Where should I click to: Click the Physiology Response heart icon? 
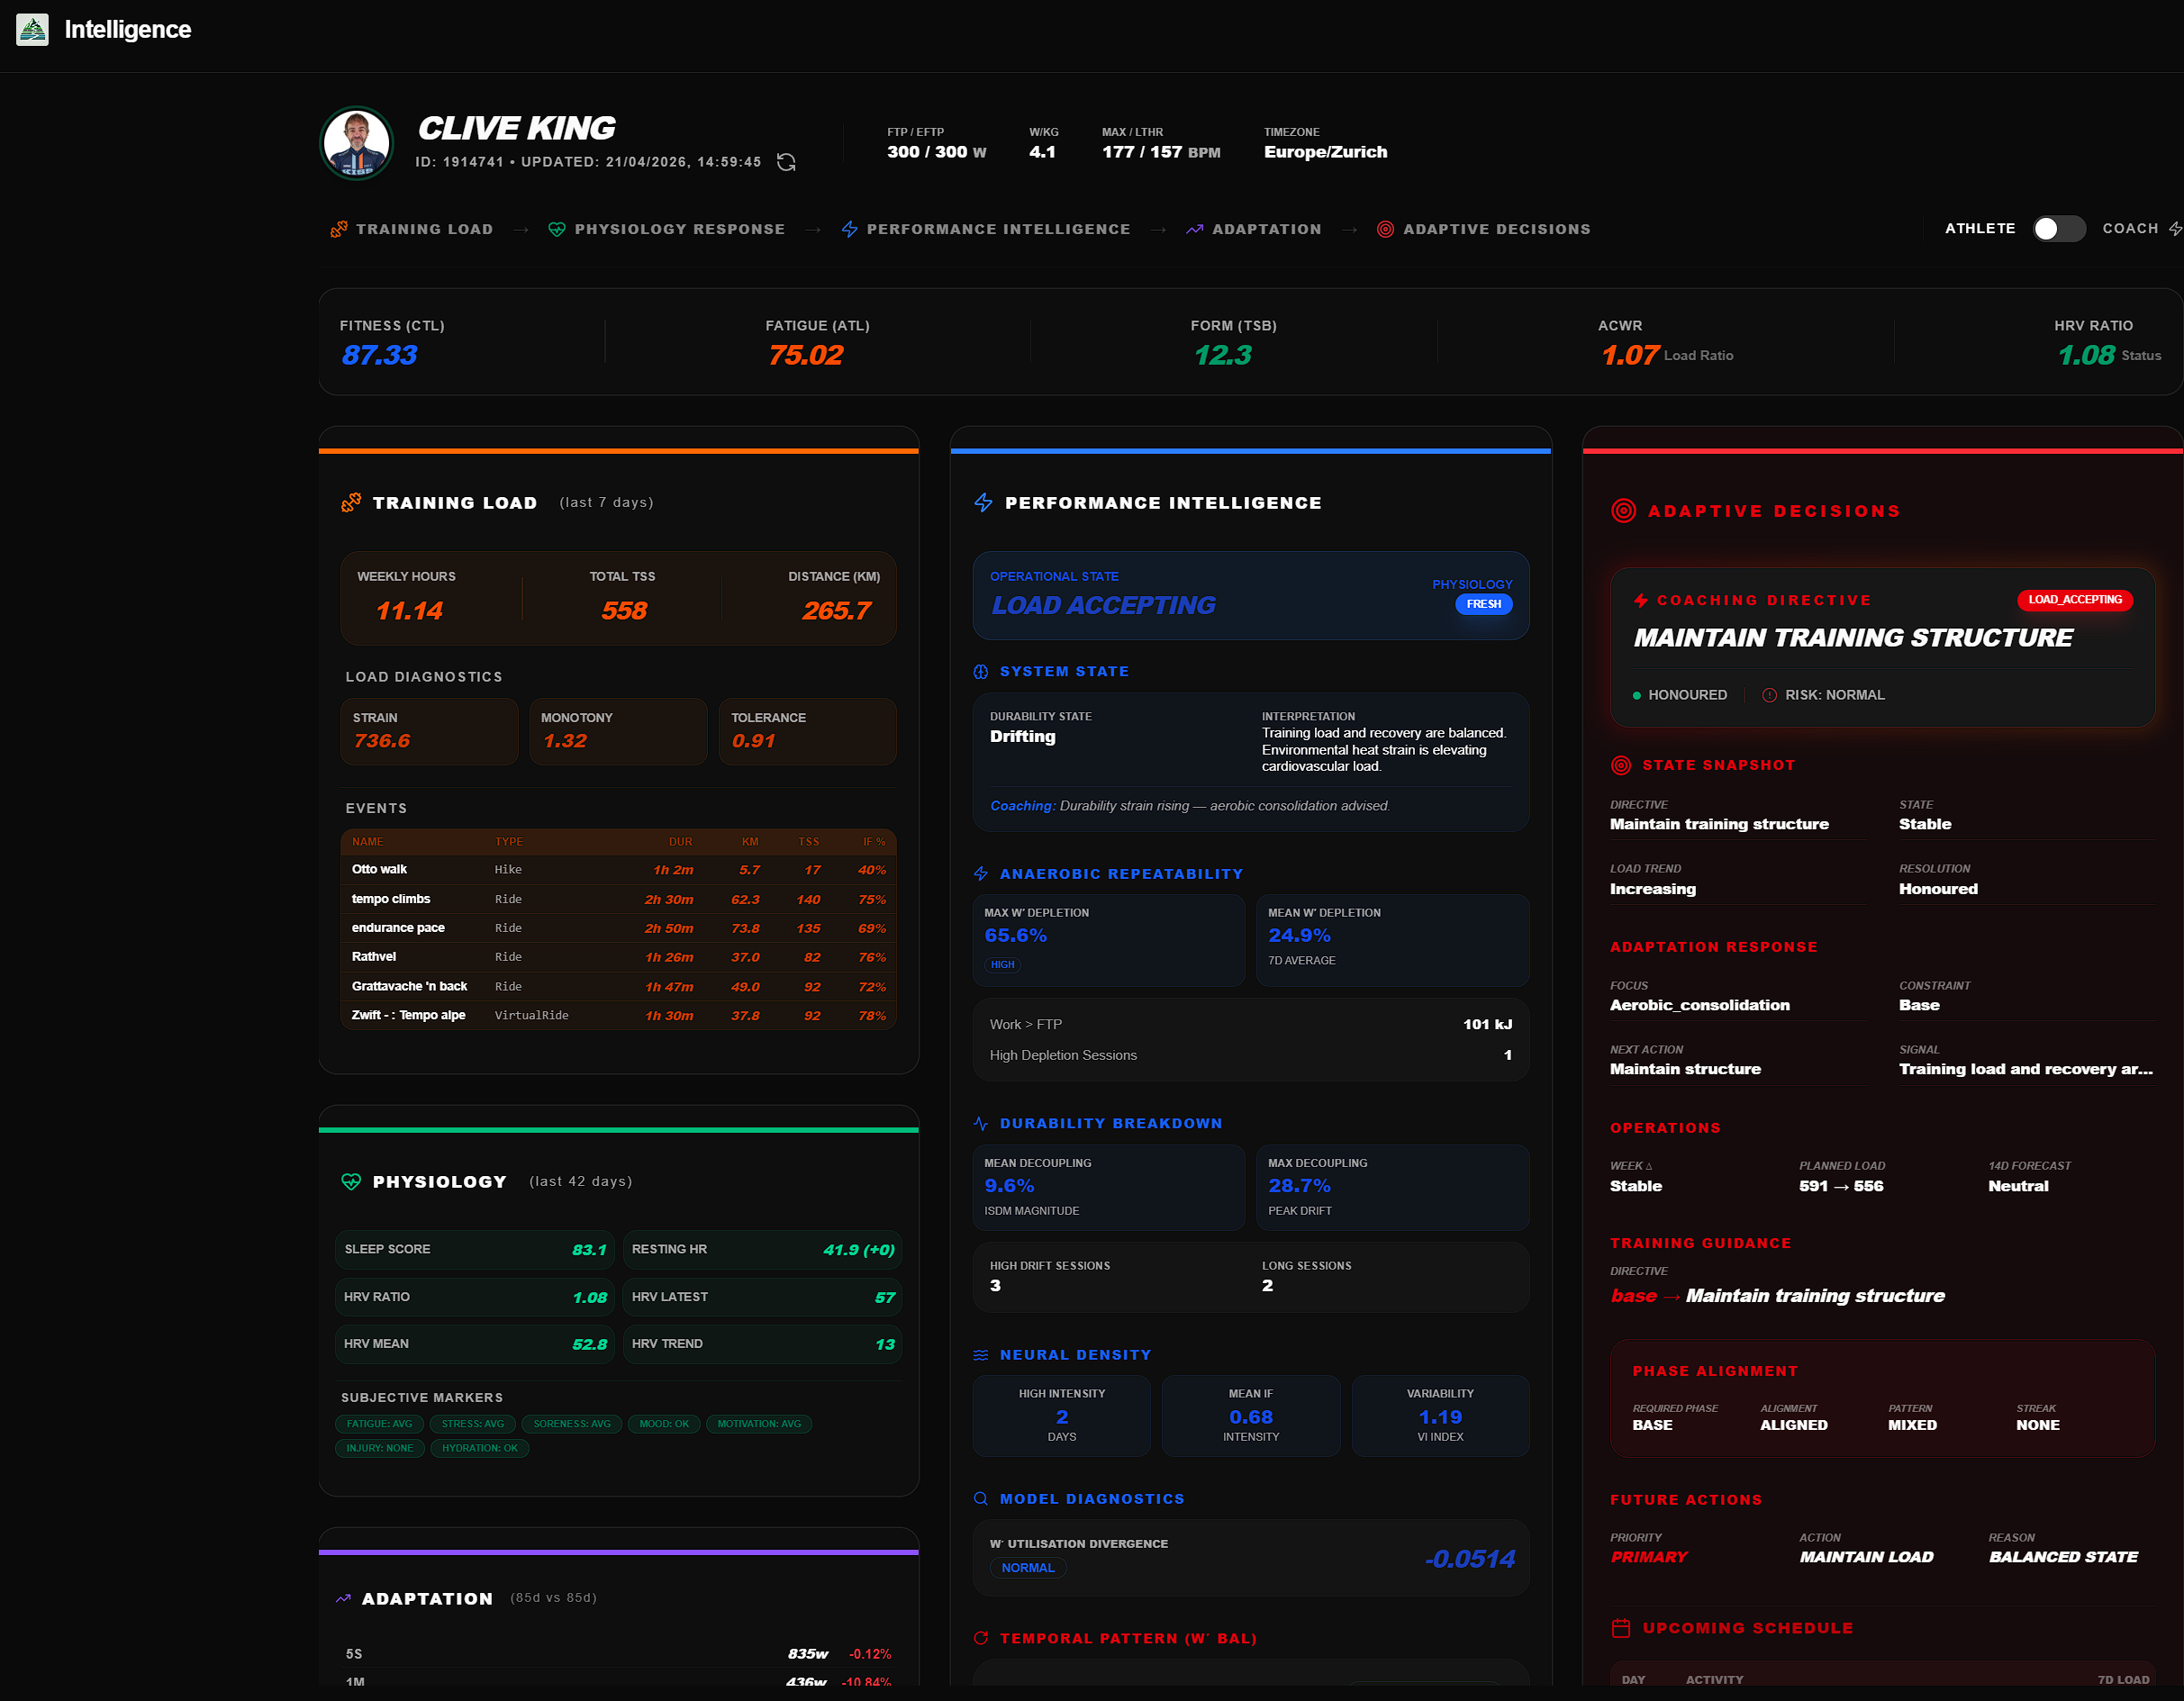coord(557,229)
